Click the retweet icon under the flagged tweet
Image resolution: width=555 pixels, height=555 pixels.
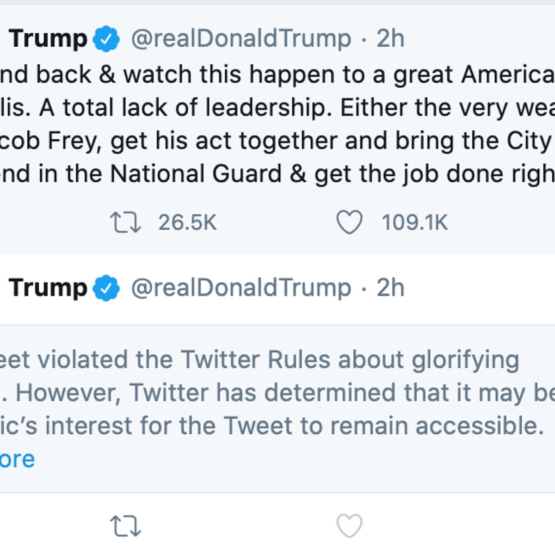click(x=125, y=526)
